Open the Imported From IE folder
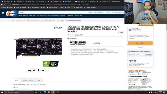 (52, 7)
